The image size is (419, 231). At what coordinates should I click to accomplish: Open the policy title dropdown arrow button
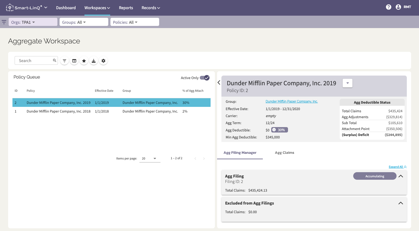pyautogui.click(x=348, y=83)
